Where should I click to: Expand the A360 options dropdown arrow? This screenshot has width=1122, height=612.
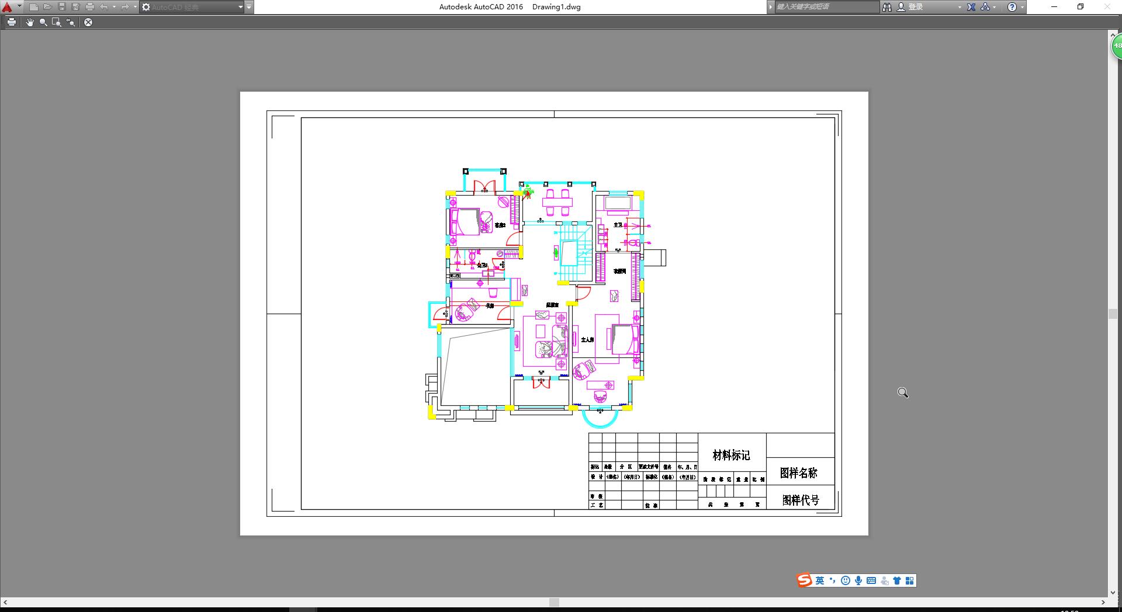pos(994,7)
